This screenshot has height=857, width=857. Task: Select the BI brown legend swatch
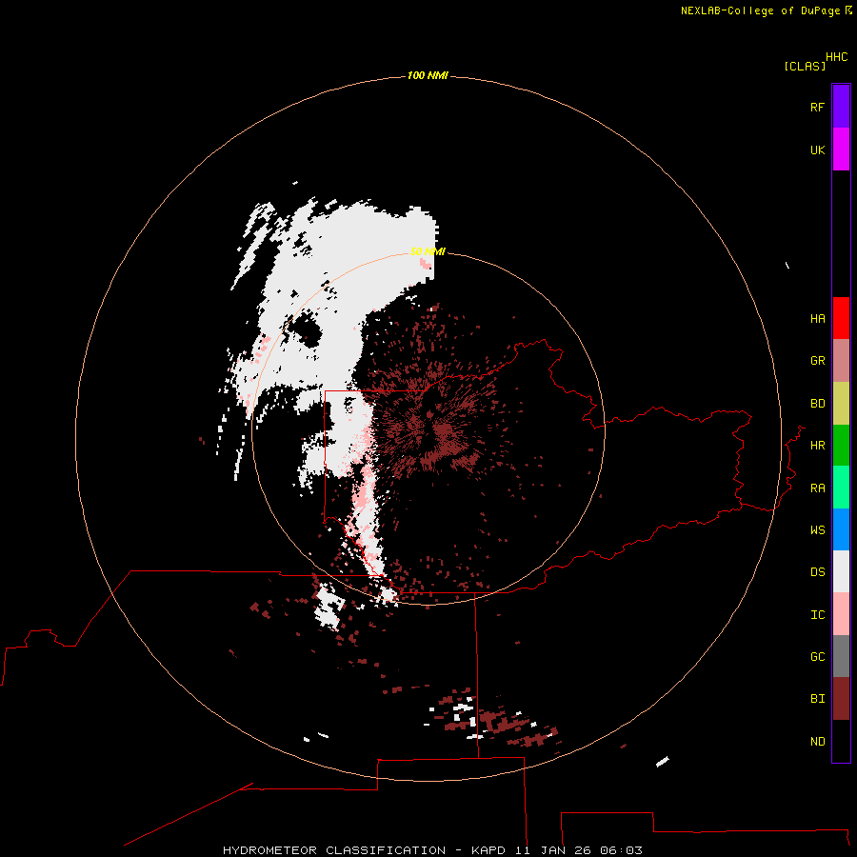tap(841, 699)
